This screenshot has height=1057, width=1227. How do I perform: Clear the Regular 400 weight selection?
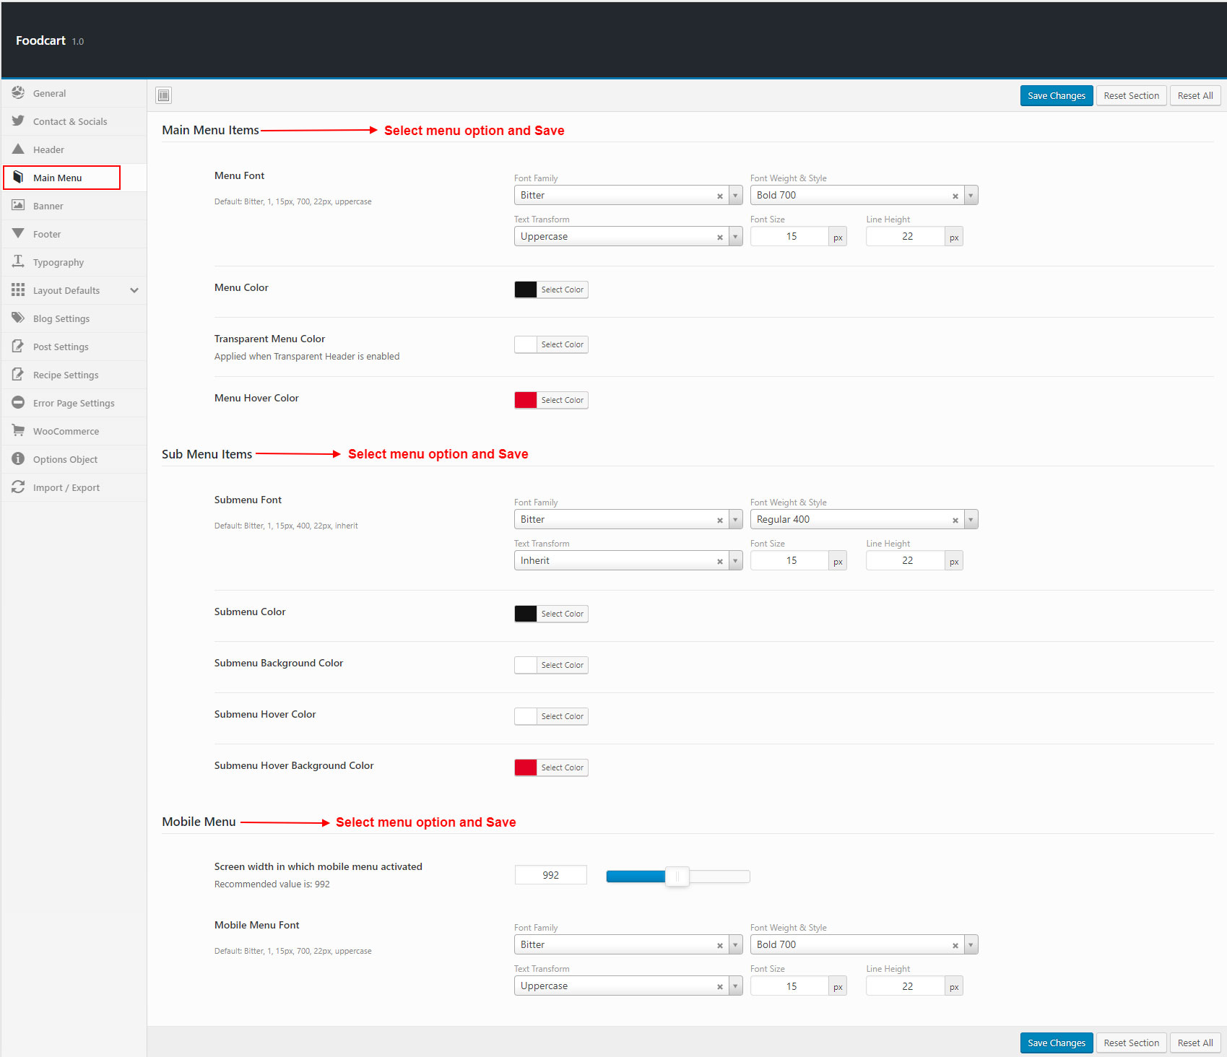[955, 520]
